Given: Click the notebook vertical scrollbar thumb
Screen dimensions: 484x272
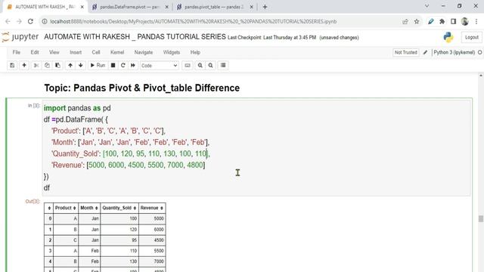Looking at the screenshot, I should [x=481, y=218].
